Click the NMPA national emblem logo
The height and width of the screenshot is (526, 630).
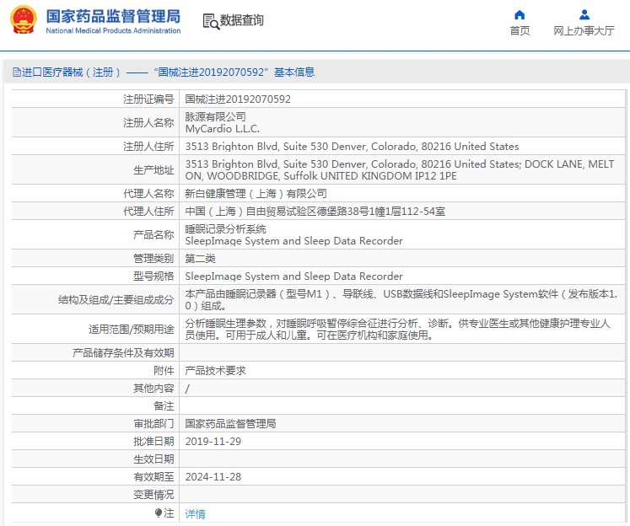point(24,20)
